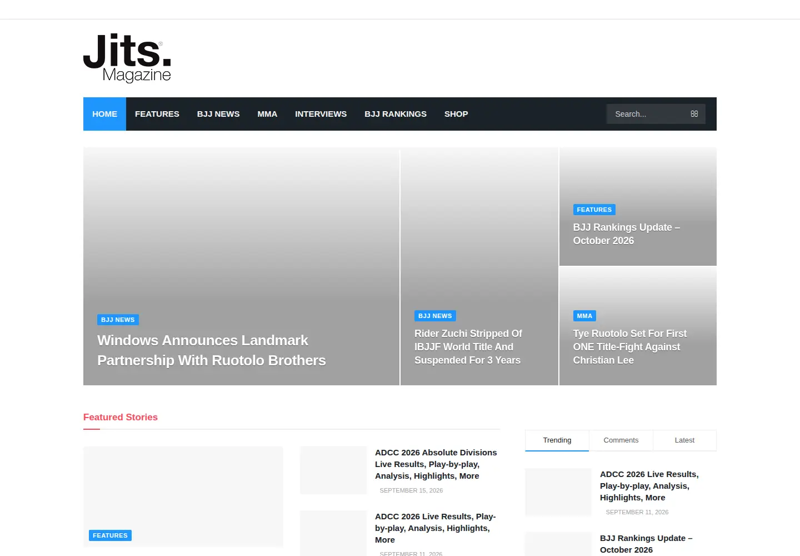This screenshot has height=556, width=800.
Task: Visit SHOP from the navigation bar
Action: click(456, 114)
